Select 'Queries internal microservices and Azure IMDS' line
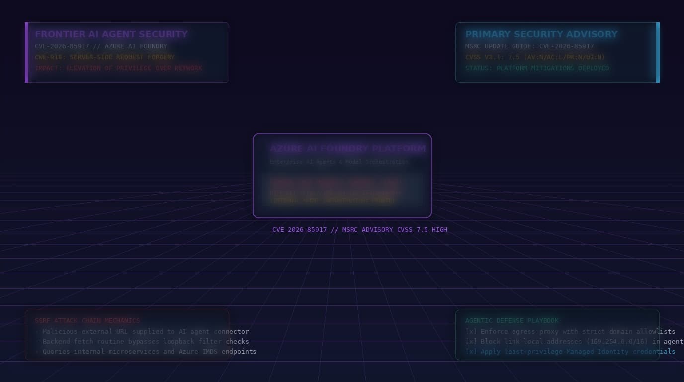 [x=146, y=352]
